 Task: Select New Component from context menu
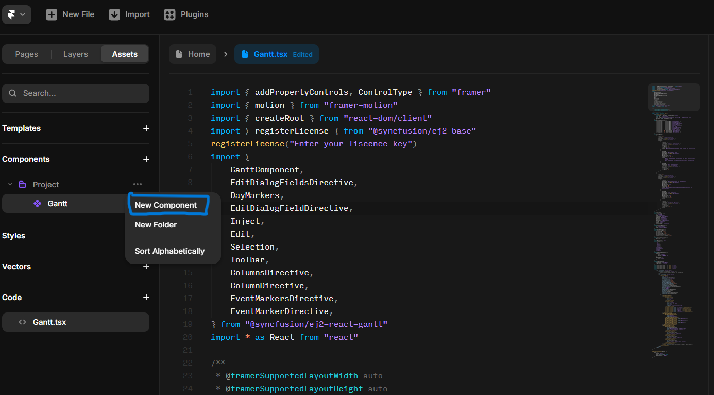coord(166,205)
